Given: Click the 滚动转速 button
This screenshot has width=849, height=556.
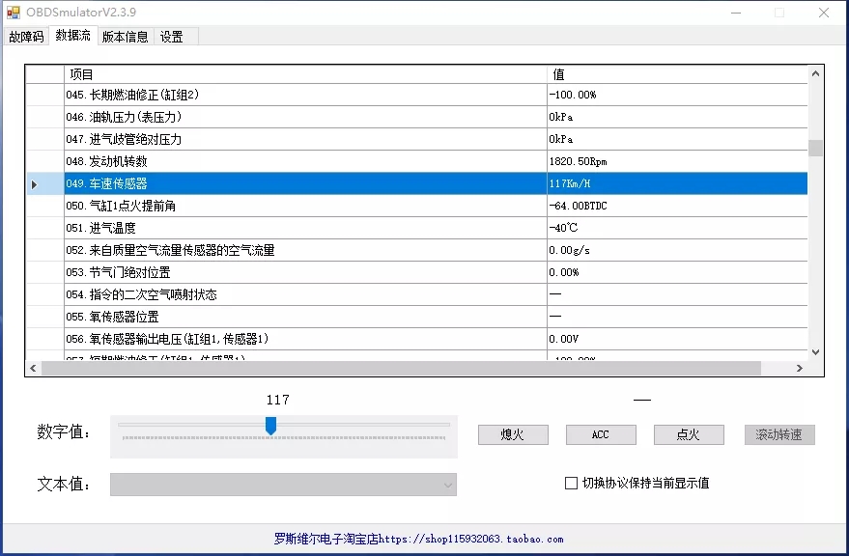Looking at the screenshot, I should (x=779, y=434).
